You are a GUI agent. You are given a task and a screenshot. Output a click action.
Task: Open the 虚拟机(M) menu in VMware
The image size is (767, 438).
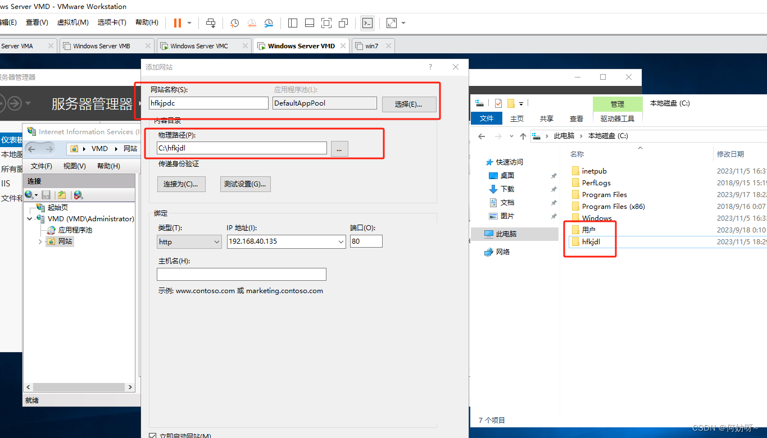click(x=73, y=22)
